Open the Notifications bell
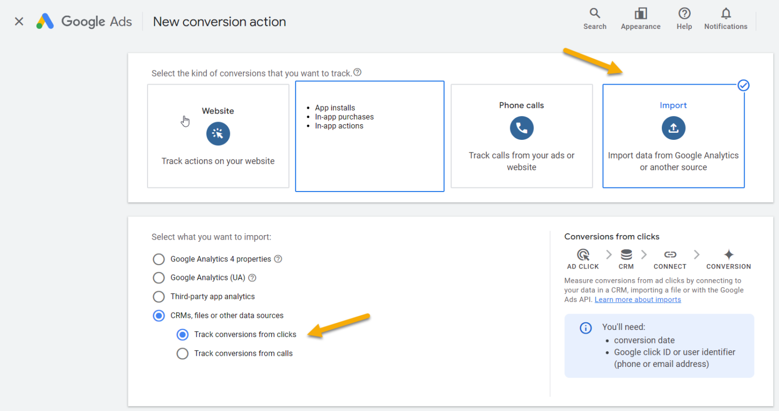The height and width of the screenshot is (411, 779). tap(726, 19)
